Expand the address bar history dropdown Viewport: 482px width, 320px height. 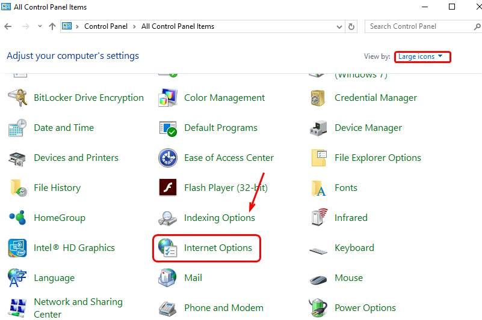pyautogui.click(x=339, y=26)
